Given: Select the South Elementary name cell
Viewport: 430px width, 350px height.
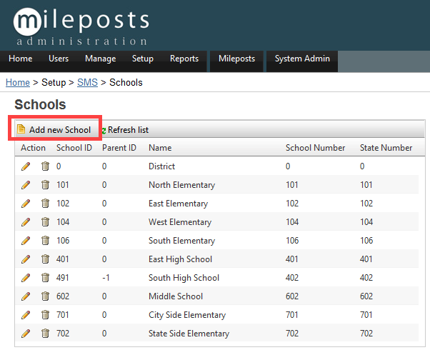Looking at the screenshot, I should point(181,241).
